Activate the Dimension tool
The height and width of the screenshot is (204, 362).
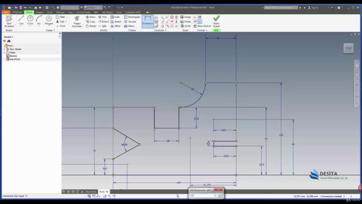(x=148, y=22)
